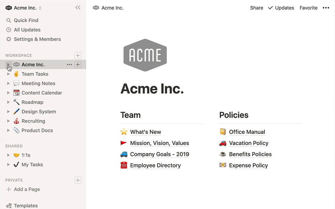Viewport: 335px width, 209px height.
Task: Expand the Team Tasks toggle arrow
Action: tap(9, 74)
